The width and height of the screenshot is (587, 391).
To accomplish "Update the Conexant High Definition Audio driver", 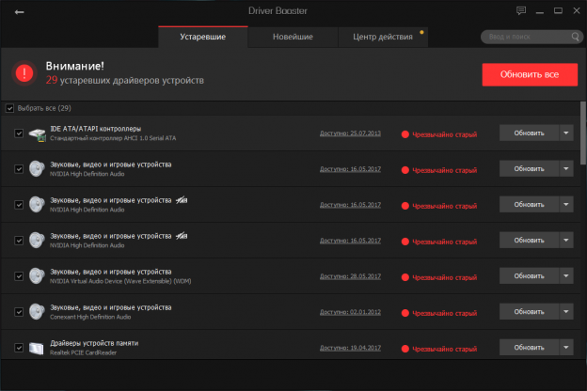I will point(529,311).
